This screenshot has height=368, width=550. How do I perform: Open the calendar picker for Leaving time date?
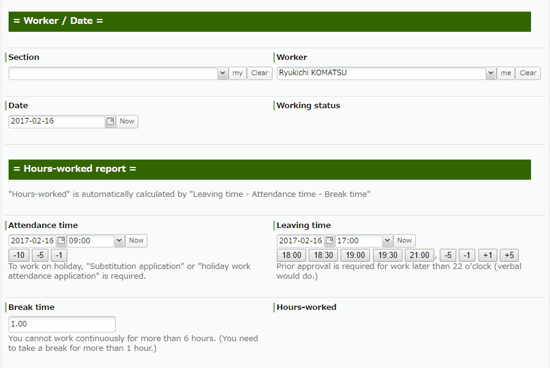point(330,241)
